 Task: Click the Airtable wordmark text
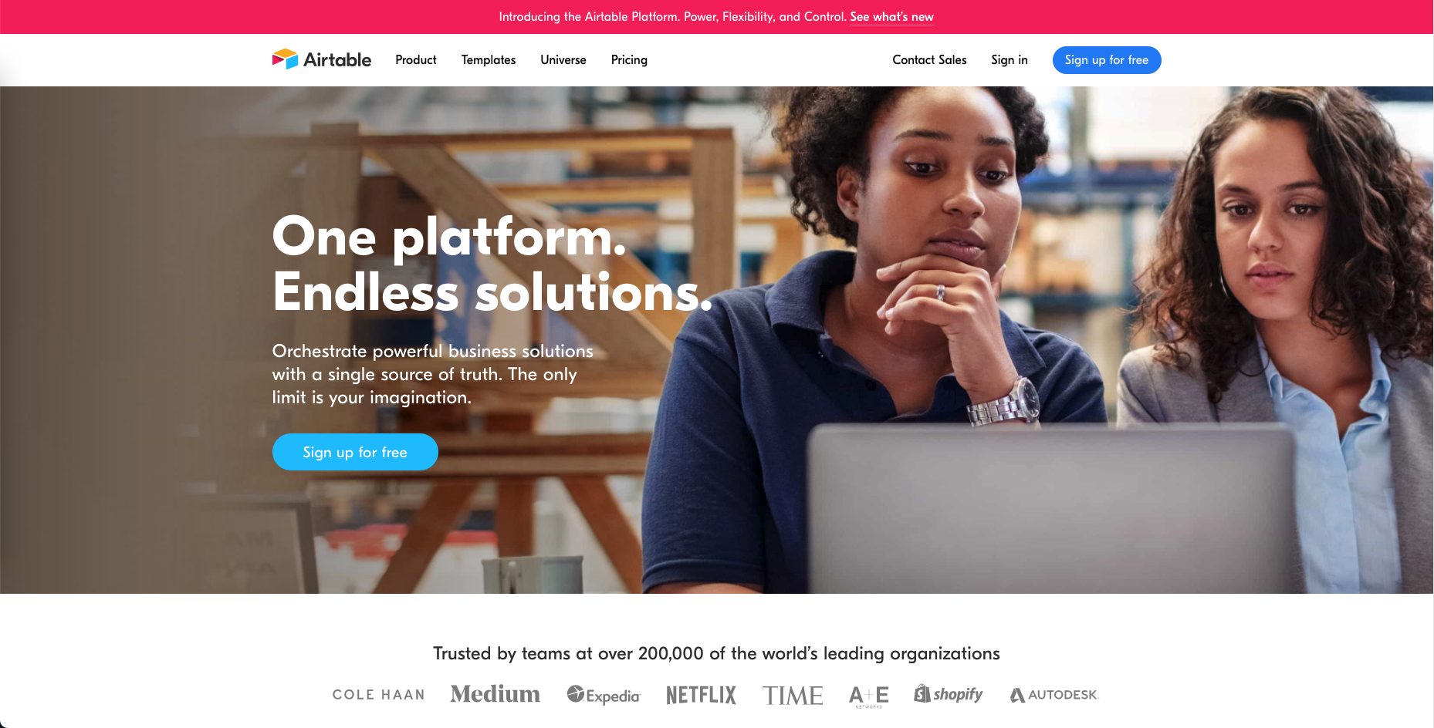click(337, 59)
